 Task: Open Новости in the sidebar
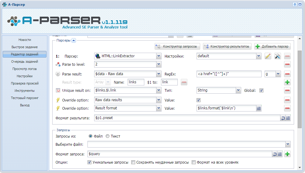[25, 40]
